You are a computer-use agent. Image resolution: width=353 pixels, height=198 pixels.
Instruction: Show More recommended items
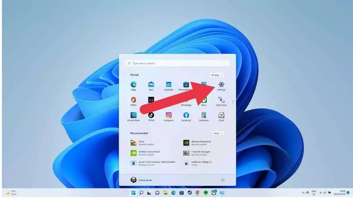tap(218, 133)
